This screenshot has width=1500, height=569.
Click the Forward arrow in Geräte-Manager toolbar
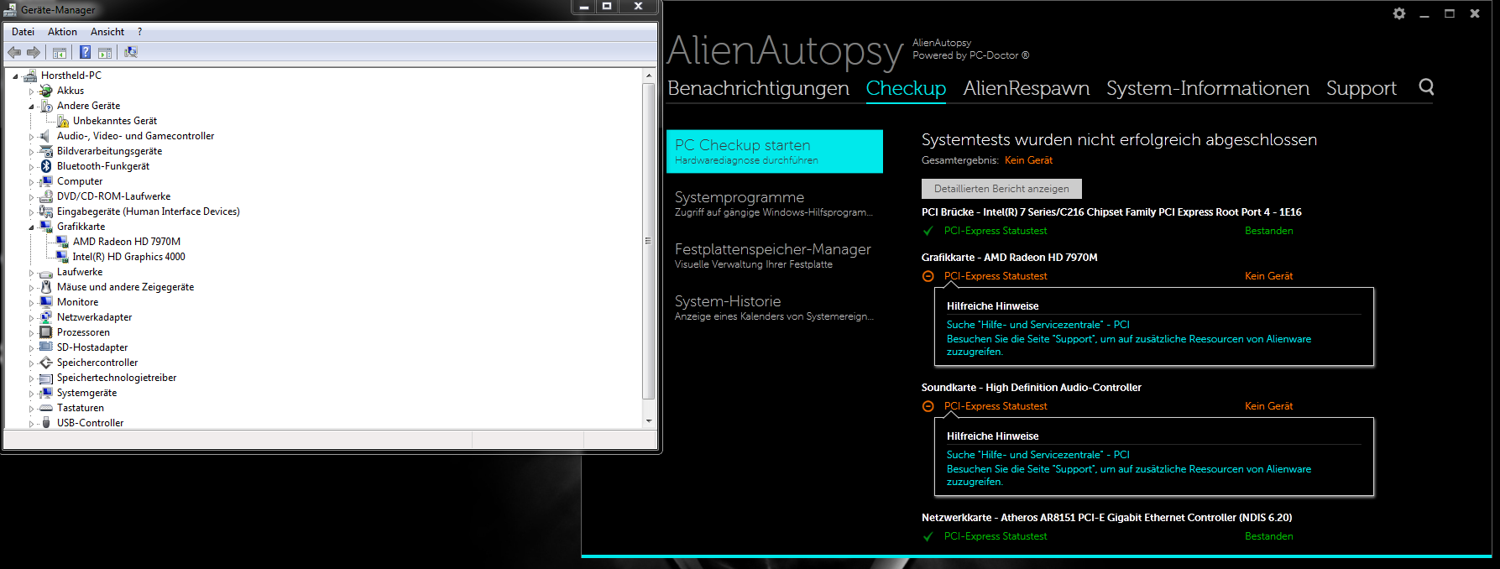click(34, 52)
